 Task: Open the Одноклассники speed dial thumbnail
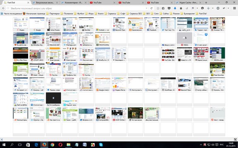coord(135,24)
